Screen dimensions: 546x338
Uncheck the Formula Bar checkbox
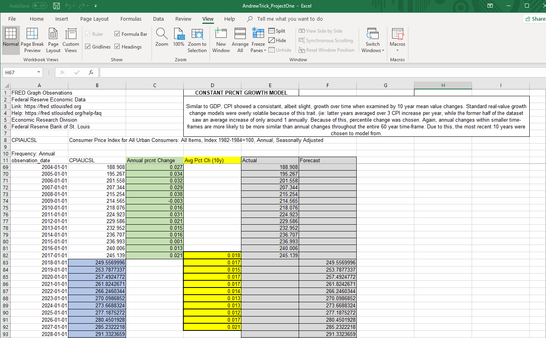tap(117, 34)
